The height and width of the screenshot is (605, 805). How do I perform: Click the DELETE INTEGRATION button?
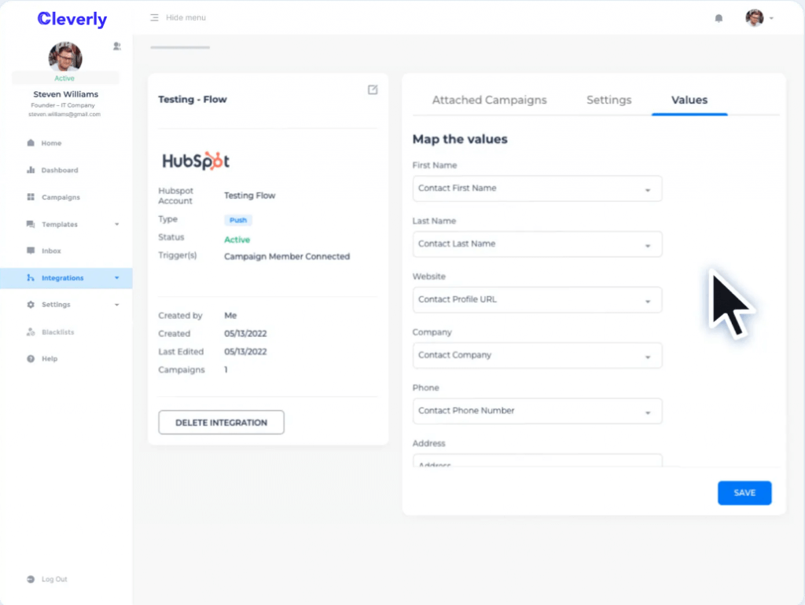pos(221,422)
